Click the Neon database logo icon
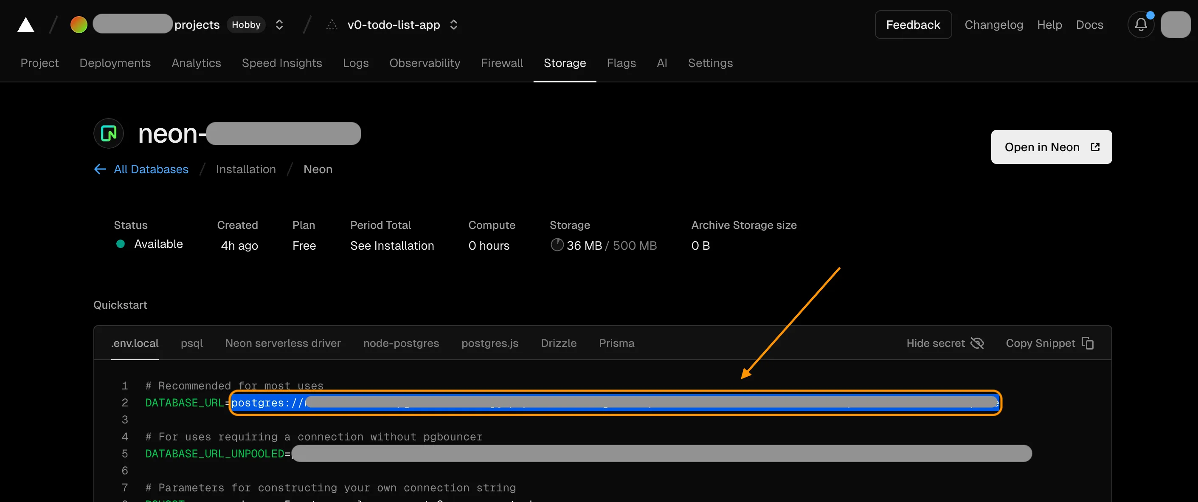This screenshot has height=502, width=1198. click(x=108, y=133)
